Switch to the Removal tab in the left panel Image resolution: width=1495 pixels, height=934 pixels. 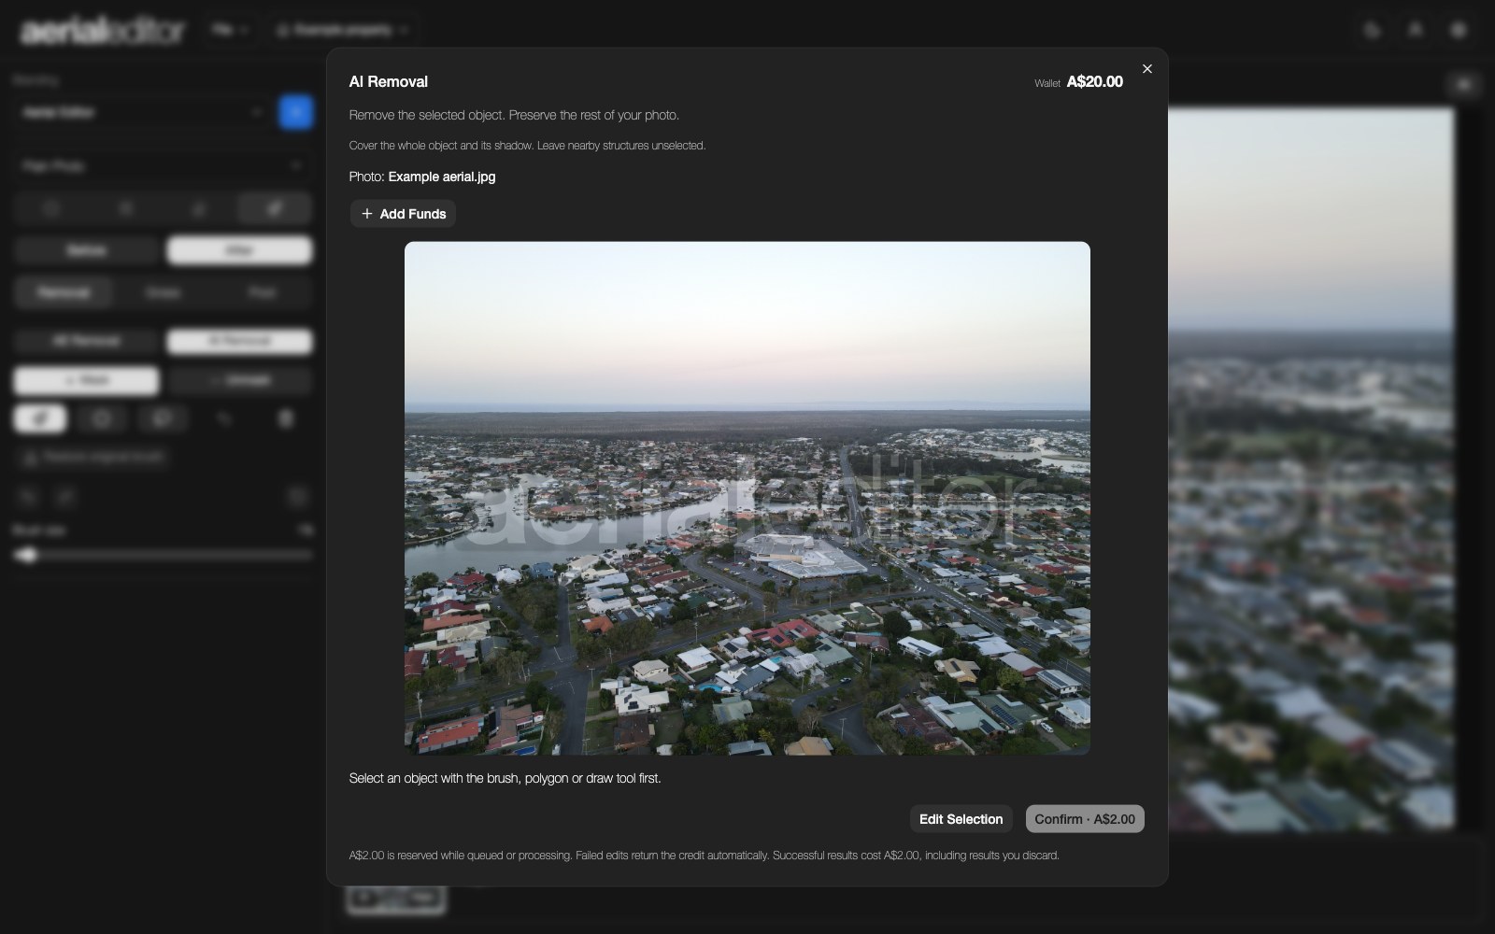[64, 292]
